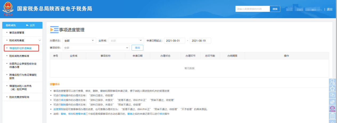
Task: Select 增值税即征即退备案 in sidebar
Action: click(x=20, y=48)
